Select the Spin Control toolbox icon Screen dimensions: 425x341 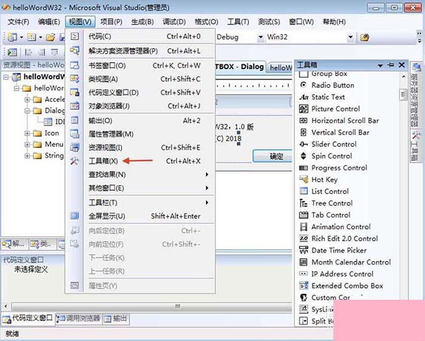pos(304,156)
